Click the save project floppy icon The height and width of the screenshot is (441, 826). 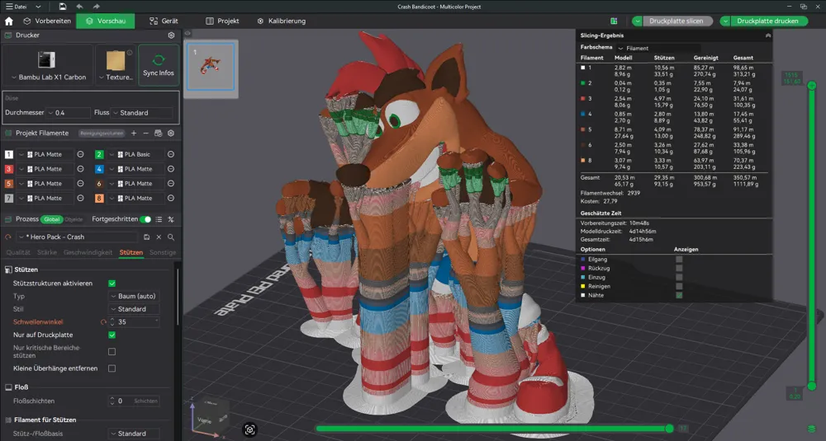coord(63,7)
